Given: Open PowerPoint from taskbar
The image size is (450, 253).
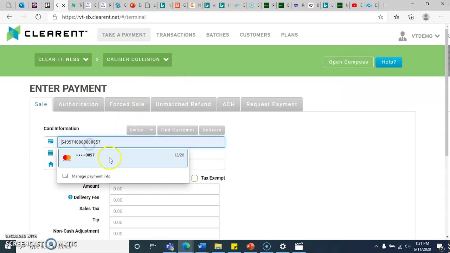Looking at the screenshot, I should (x=250, y=246).
